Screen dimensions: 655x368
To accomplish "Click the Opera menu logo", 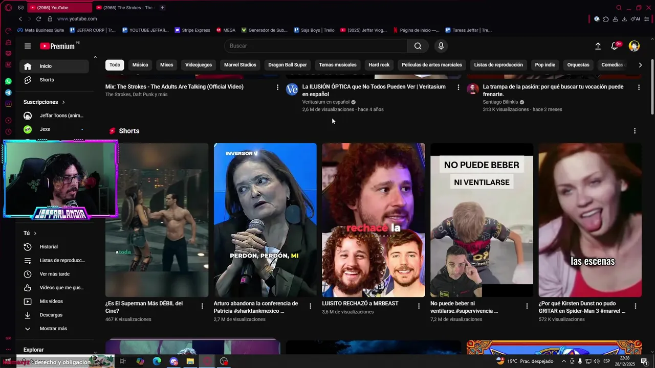I will tap(8, 8).
